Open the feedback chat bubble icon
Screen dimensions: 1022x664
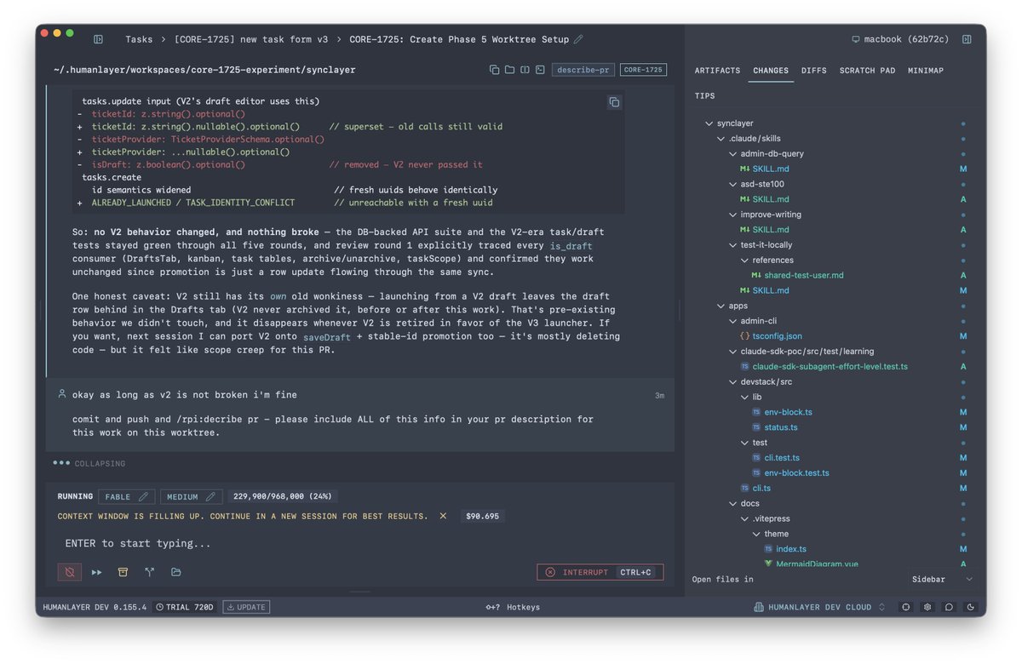click(949, 607)
